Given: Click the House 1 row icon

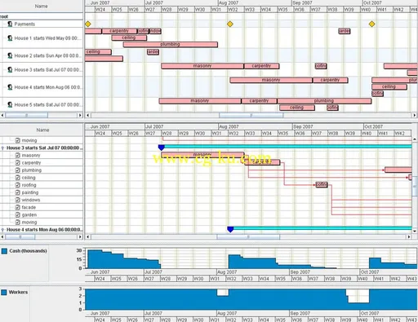Looking at the screenshot, I should coord(10,38).
